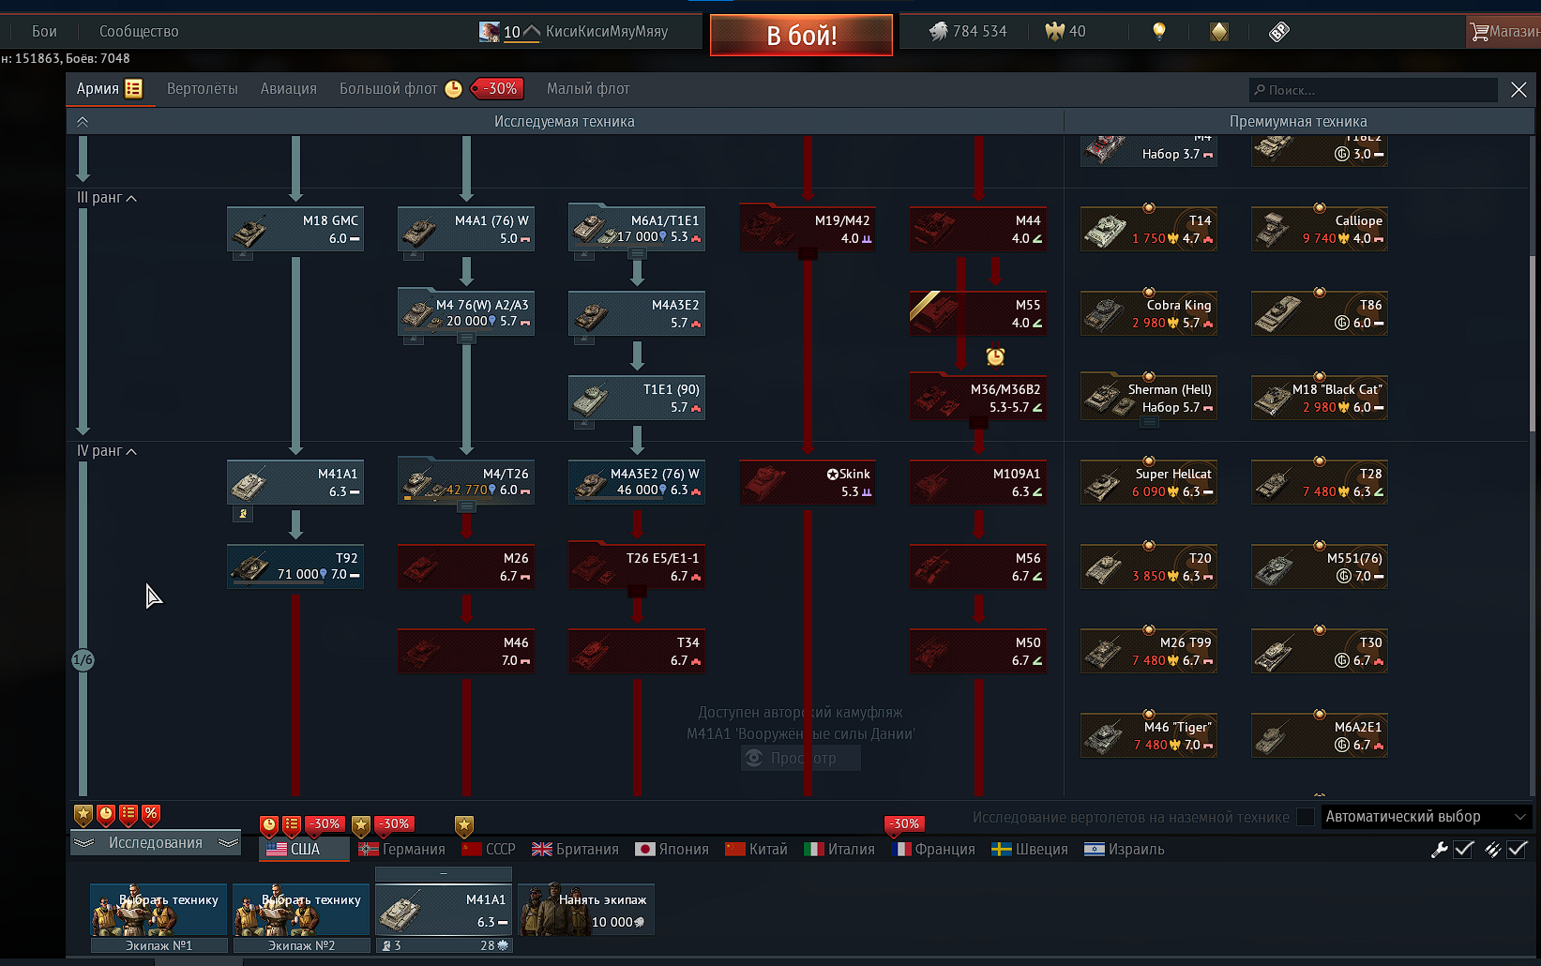Click Выбрать технику for Экипаж №1
The height and width of the screenshot is (966, 1541).
[159, 910]
